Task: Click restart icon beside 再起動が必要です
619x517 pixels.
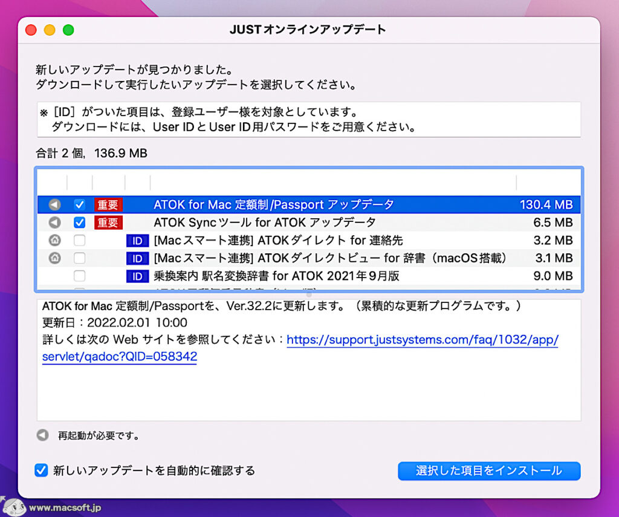Action: [42, 435]
